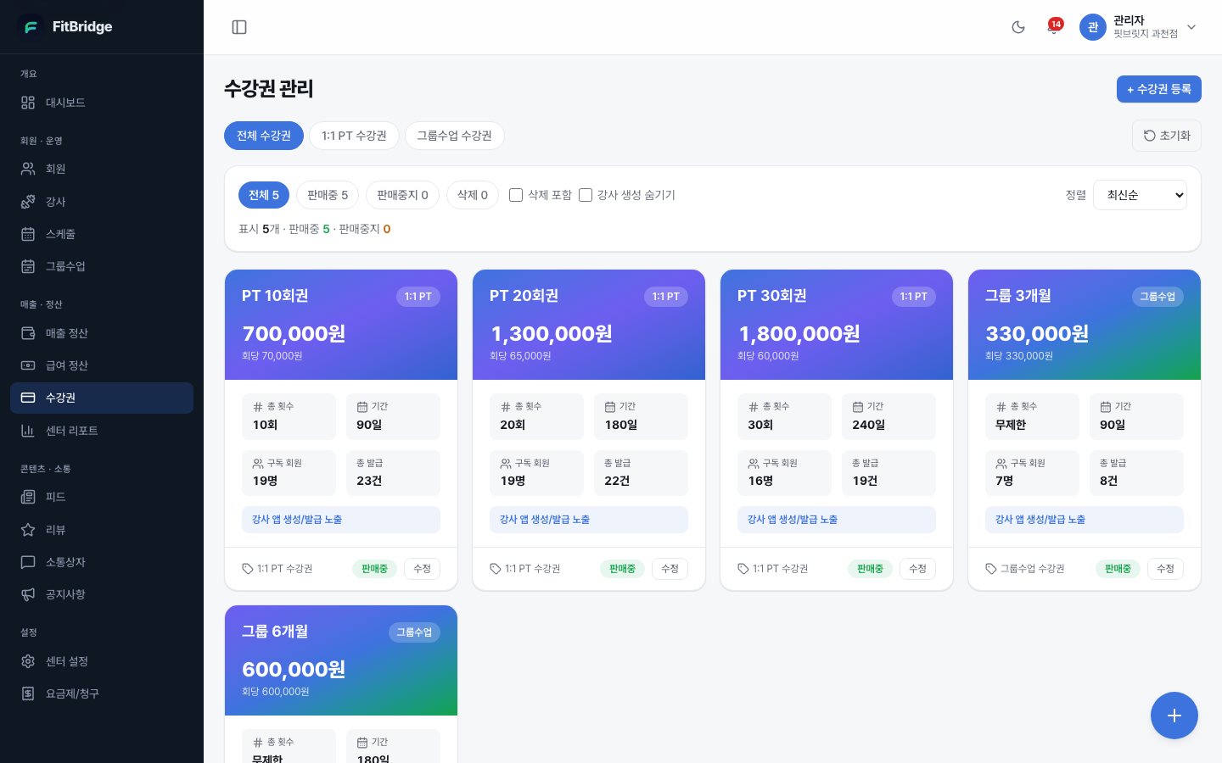Click 강사 앱 생성/발급 노출 on 그룹 3개월
The height and width of the screenshot is (763, 1222).
point(1085,520)
